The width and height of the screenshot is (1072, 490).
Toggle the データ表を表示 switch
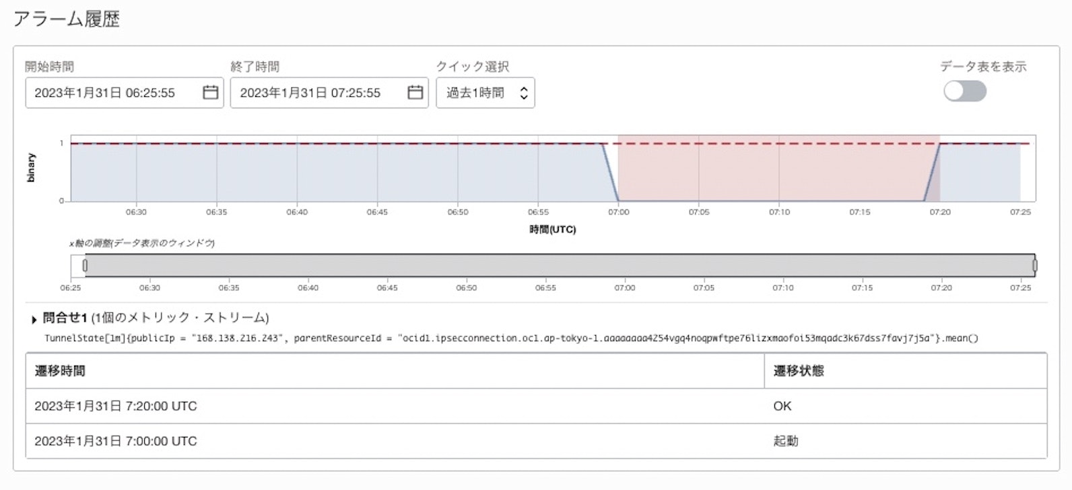pyautogui.click(x=965, y=91)
